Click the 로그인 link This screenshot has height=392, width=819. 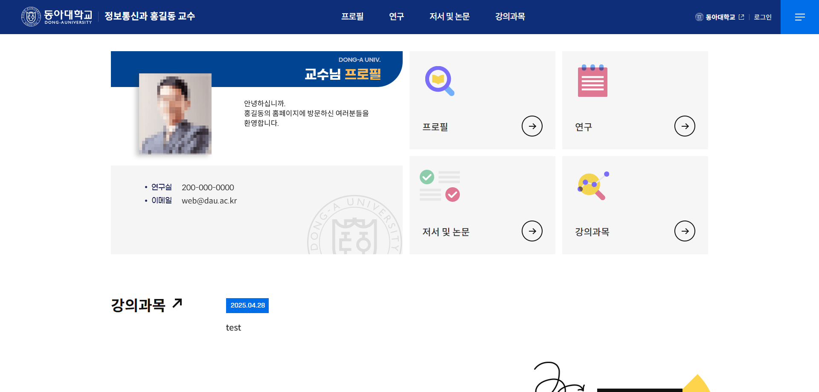763,17
